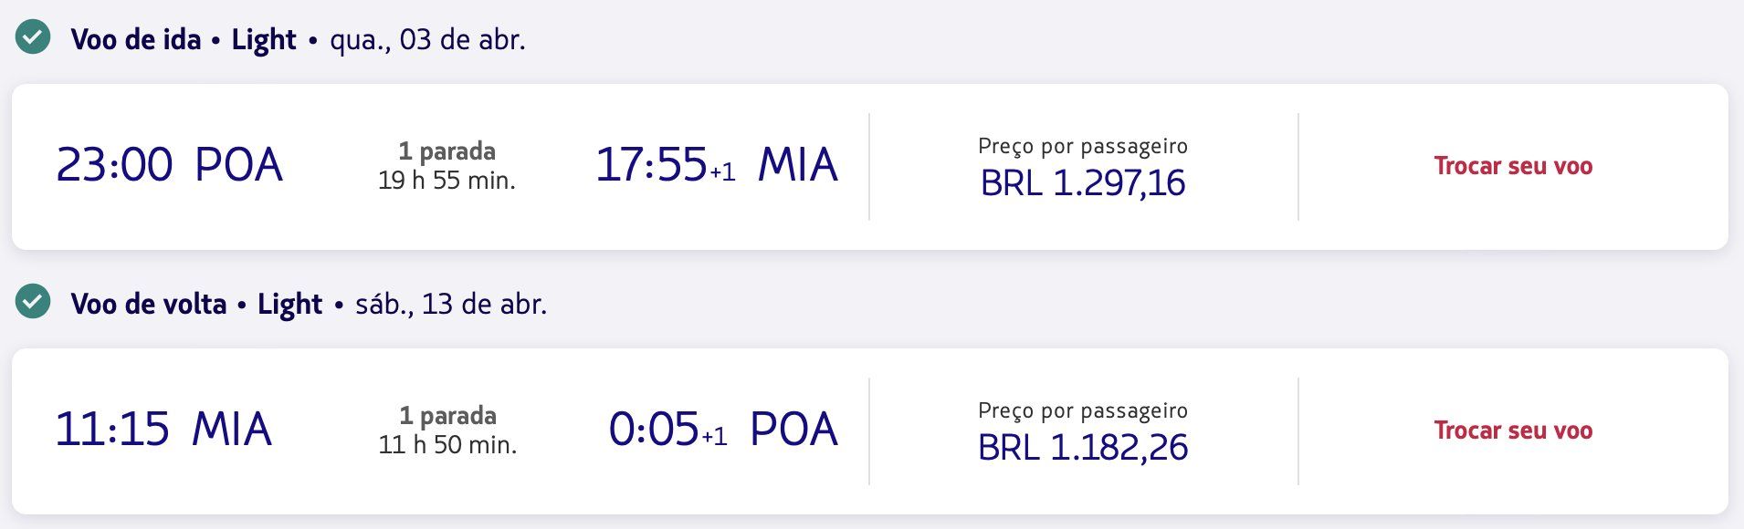Click the qua., 03 de abr. date

(x=427, y=39)
